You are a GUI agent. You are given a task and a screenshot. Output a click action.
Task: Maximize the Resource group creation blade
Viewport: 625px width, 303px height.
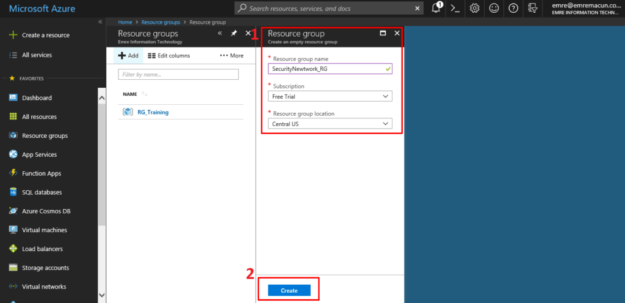(x=383, y=34)
